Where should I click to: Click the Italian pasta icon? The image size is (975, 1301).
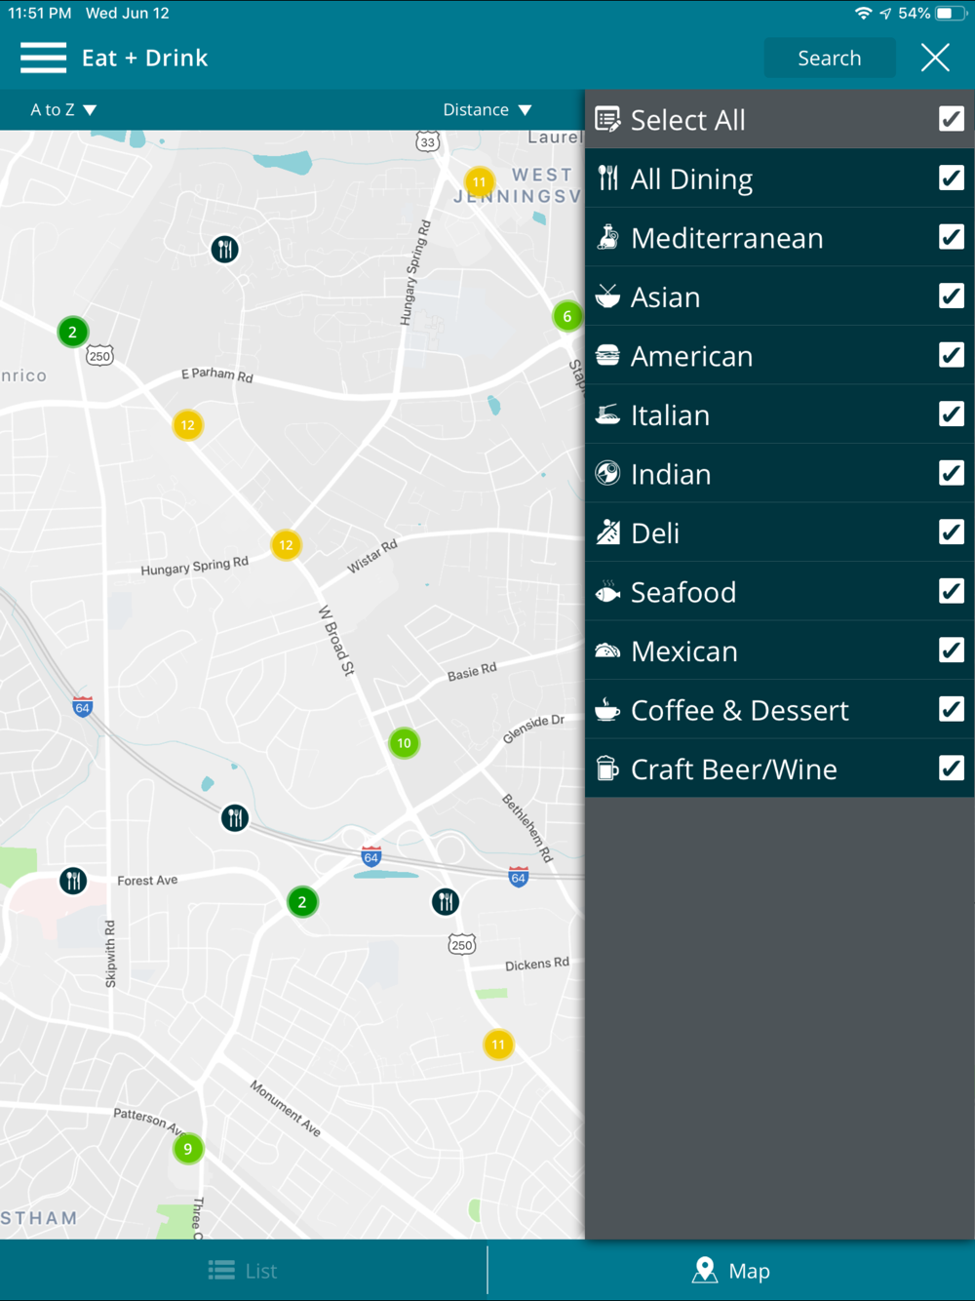(x=607, y=414)
